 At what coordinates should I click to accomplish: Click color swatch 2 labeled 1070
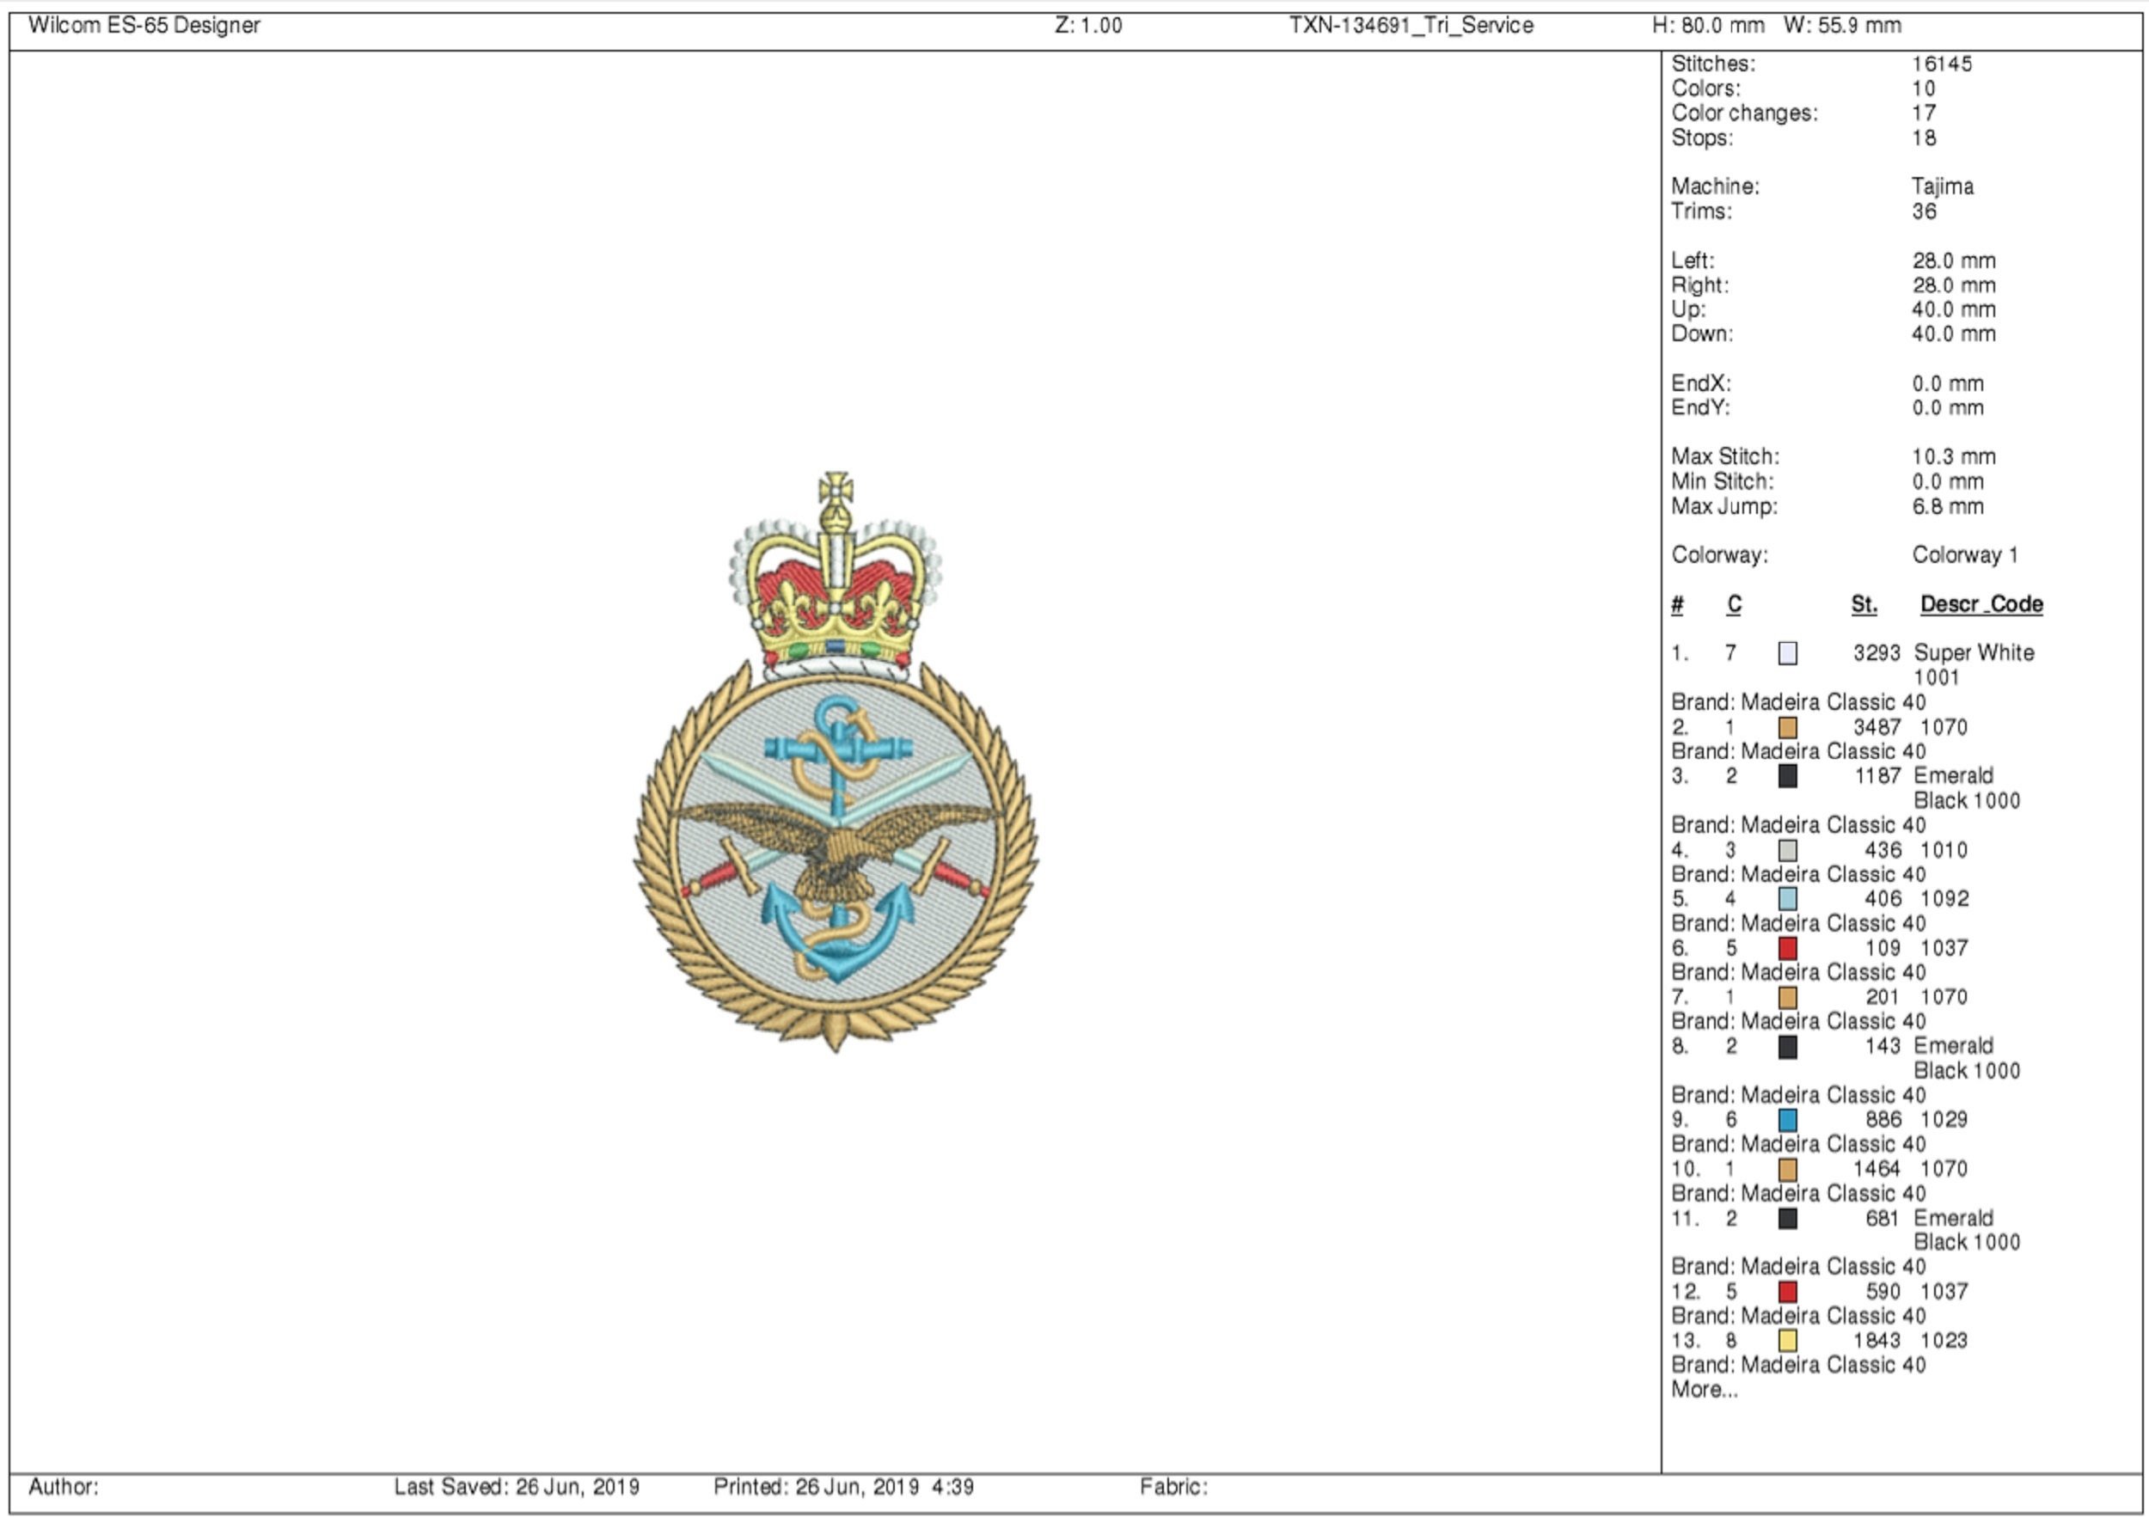[x=1789, y=728]
